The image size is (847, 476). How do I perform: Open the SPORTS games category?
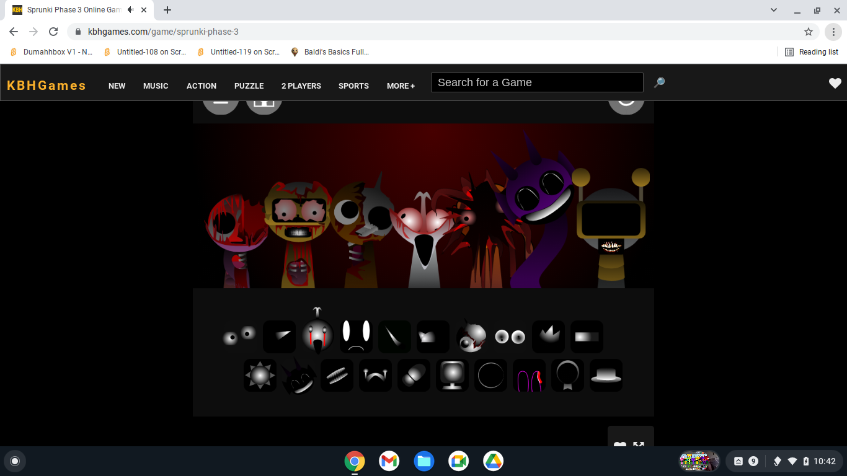[353, 86]
